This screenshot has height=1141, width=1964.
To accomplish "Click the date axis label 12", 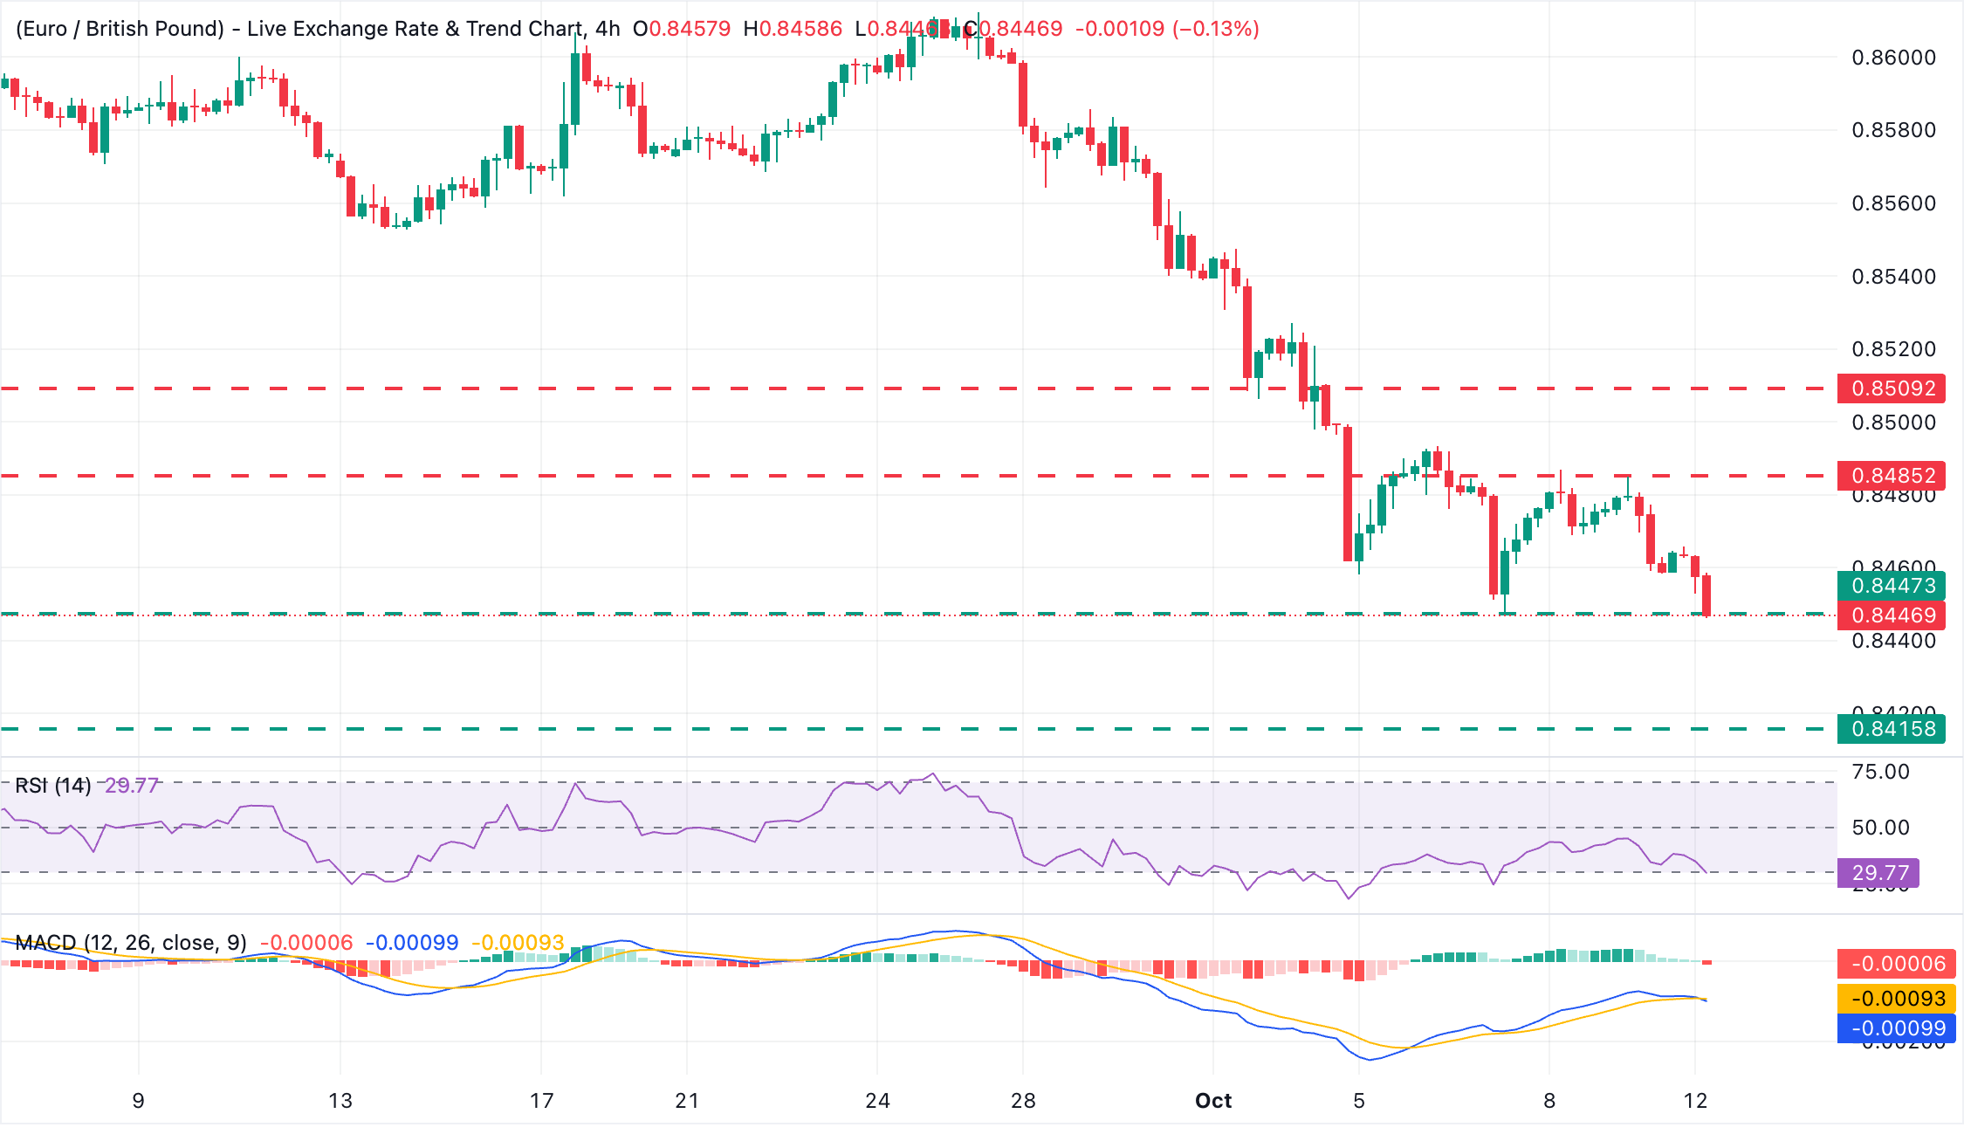I will [x=1695, y=1101].
